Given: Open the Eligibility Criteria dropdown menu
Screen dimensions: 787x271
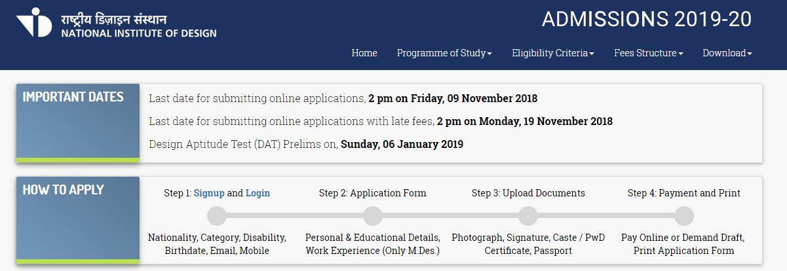Looking at the screenshot, I should 553,53.
